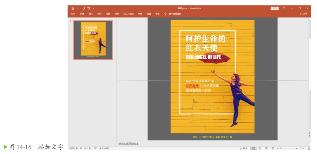Click the notes area 单击此处添加备注
This screenshot has width=317, height=154.
point(128,144)
